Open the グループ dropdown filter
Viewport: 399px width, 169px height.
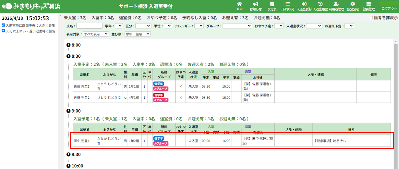[237, 26]
